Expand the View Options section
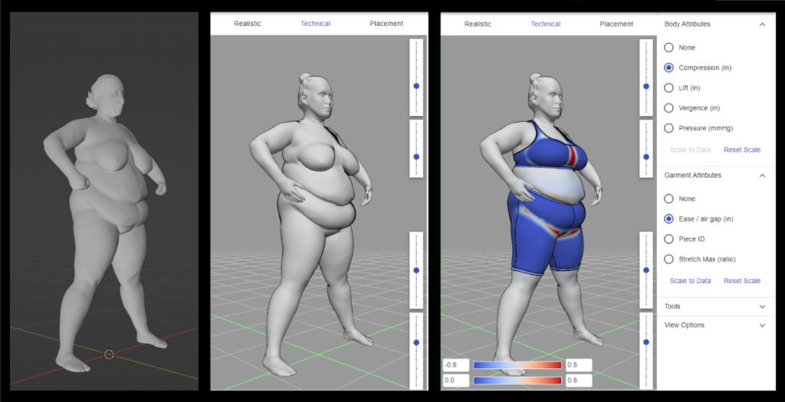785x402 pixels. [x=762, y=325]
